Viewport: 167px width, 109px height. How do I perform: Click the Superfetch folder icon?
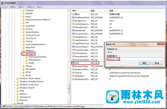click(x=23, y=26)
